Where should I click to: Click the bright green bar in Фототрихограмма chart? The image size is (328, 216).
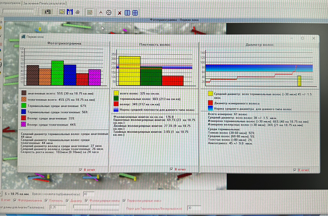coord(58,73)
